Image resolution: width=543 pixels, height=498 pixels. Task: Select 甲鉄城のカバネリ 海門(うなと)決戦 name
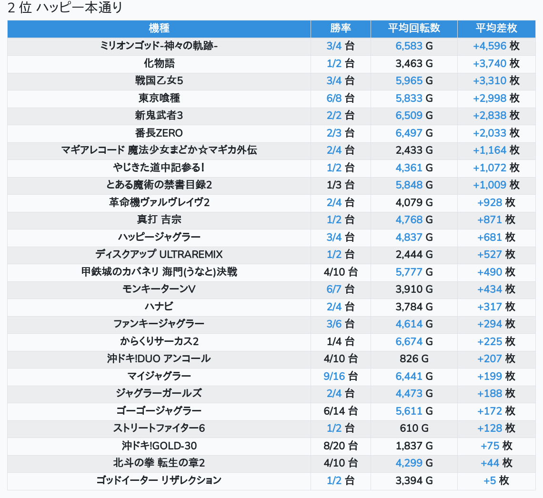click(x=159, y=272)
